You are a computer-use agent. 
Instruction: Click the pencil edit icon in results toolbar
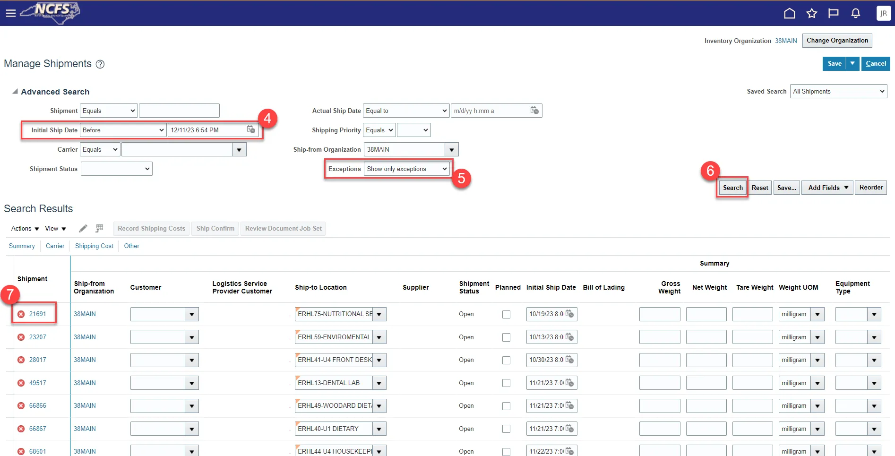coord(83,229)
